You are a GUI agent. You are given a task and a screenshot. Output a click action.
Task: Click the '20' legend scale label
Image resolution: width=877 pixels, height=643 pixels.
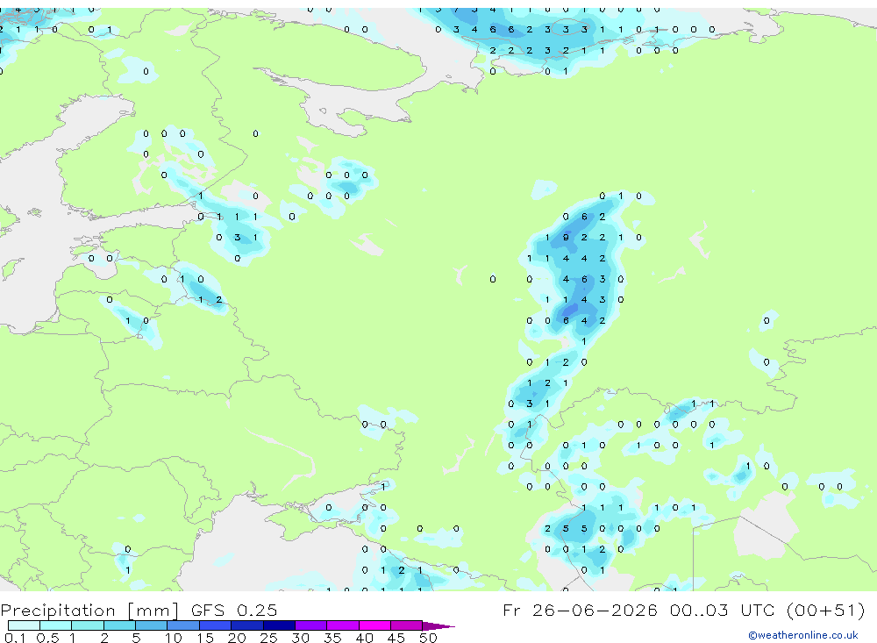coord(237,638)
